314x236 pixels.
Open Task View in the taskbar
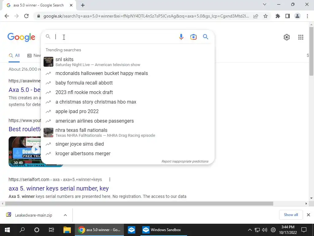coord(51,230)
